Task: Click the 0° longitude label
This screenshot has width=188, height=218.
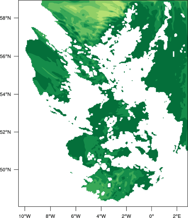Action: (x=152, y=216)
